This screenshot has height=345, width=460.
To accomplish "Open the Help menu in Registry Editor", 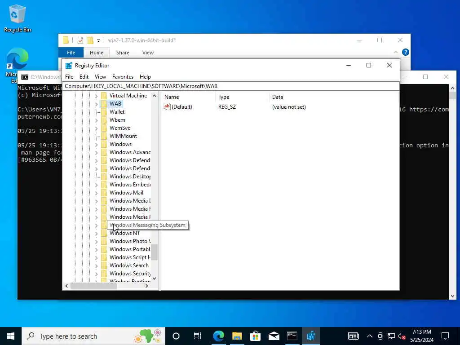I will click(x=145, y=76).
